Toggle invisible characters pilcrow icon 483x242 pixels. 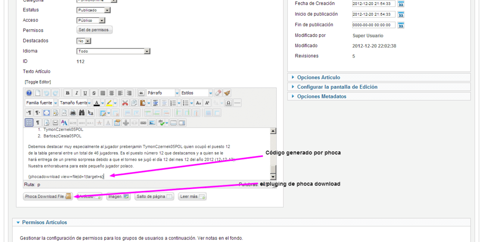(38, 123)
